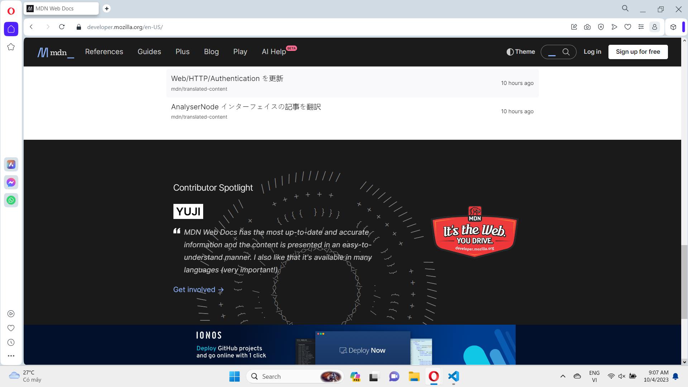688x387 pixels.
Task: Toggle Theme switcher button
Action: click(x=520, y=52)
